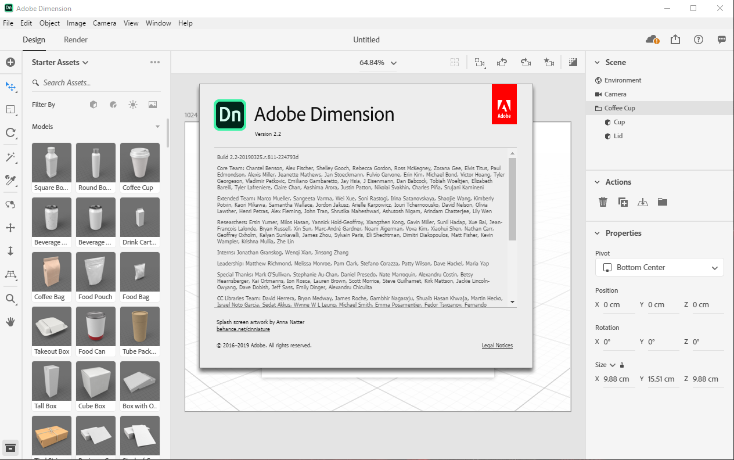Toggle the Size proportion lock
Viewport: 734px width, 460px height.
click(622, 365)
